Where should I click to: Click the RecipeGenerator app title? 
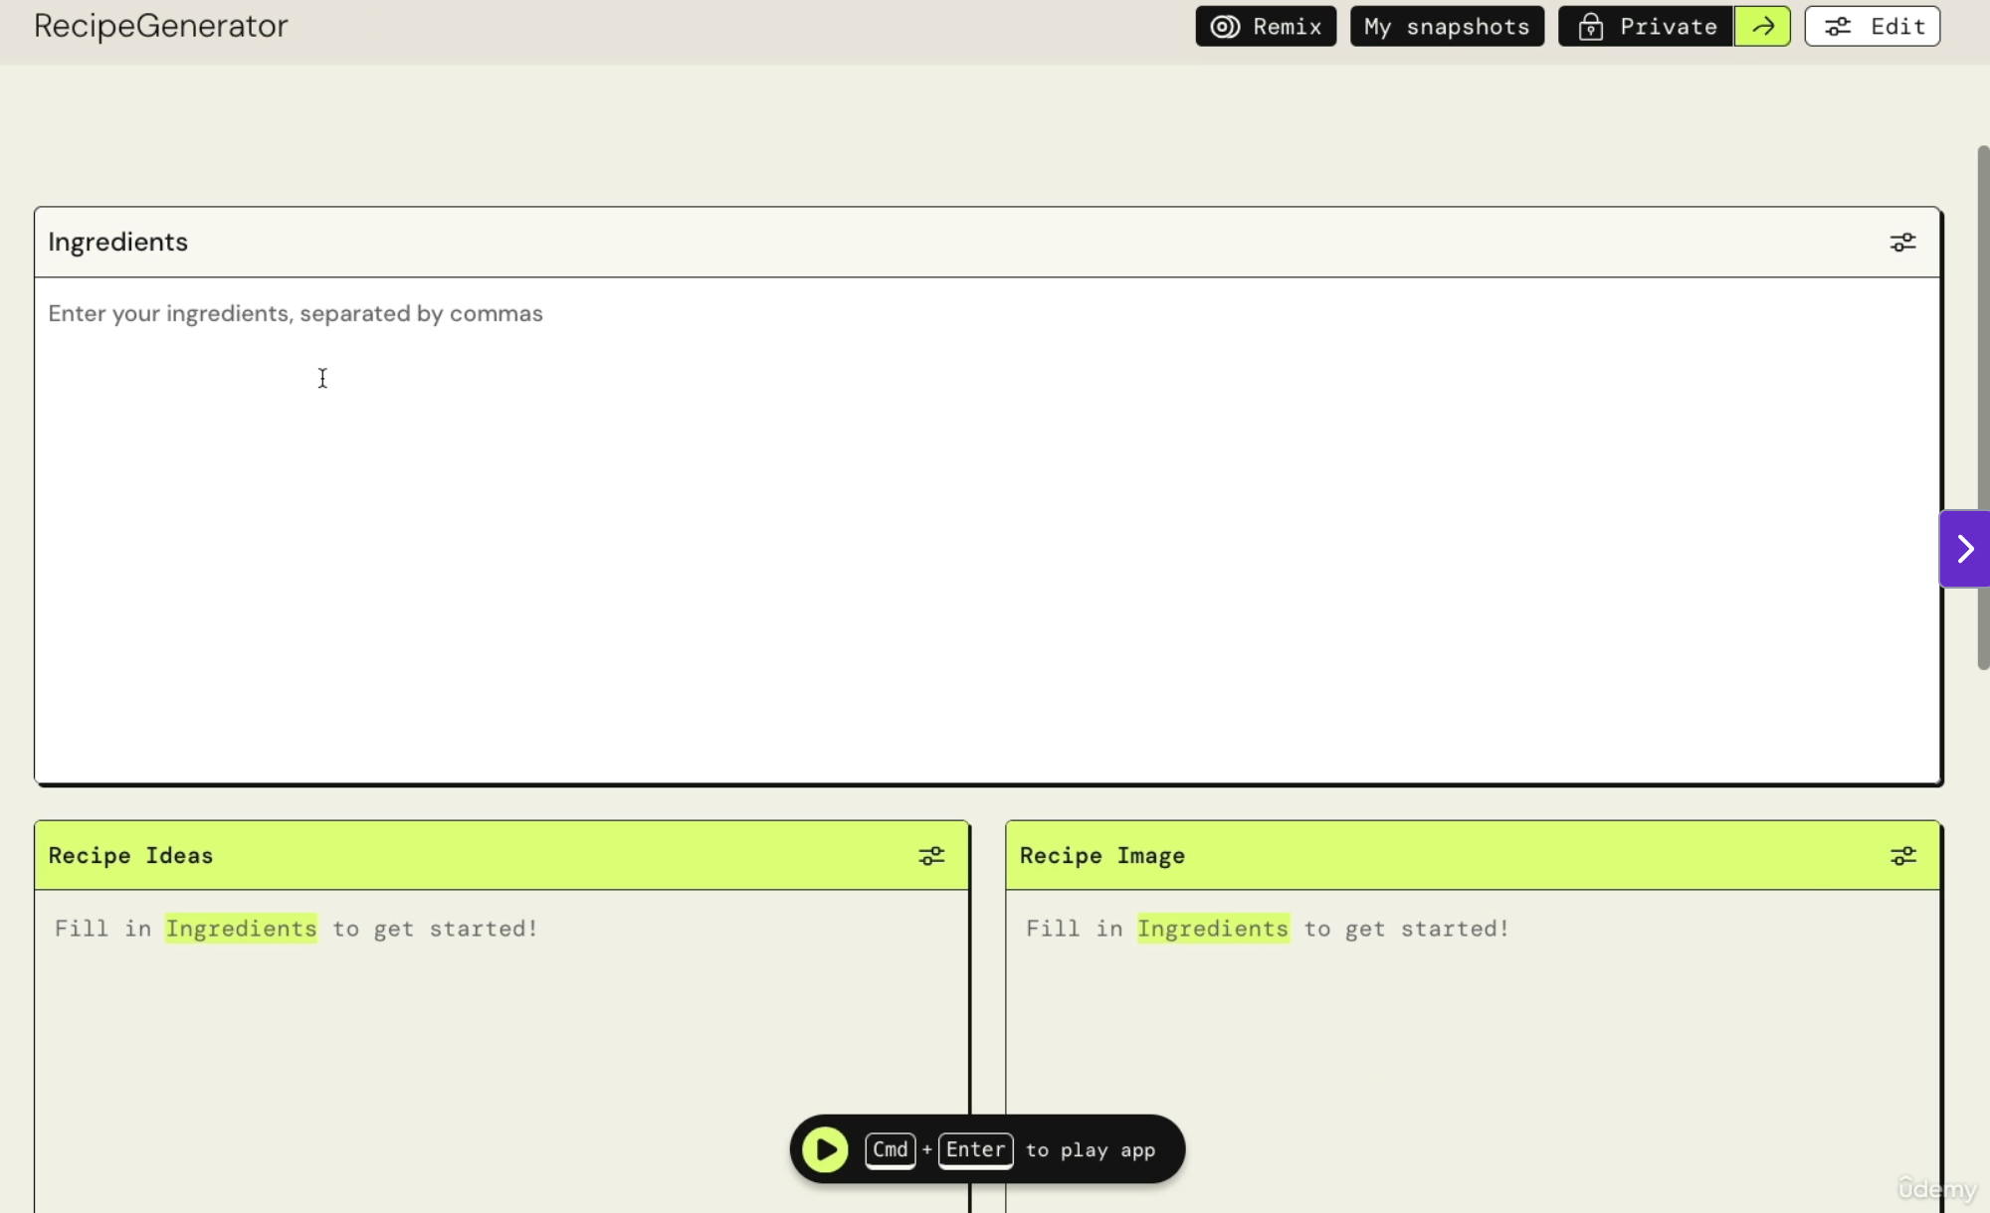point(161,26)
